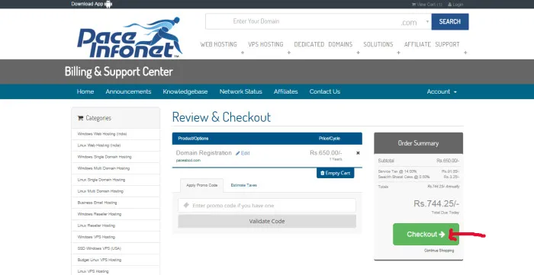534x275 pixels.
Task: Open Contact Us page
Action: [325, 91]
